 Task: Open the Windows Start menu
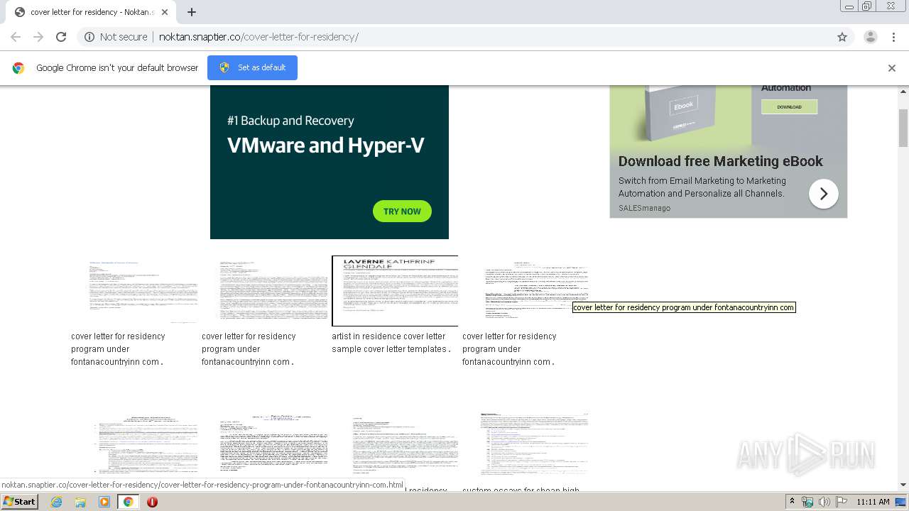tap(19, 501)
